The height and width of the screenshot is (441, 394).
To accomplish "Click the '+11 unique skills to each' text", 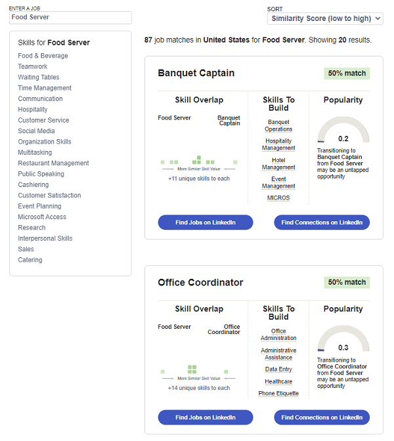I will coord(199,178).
